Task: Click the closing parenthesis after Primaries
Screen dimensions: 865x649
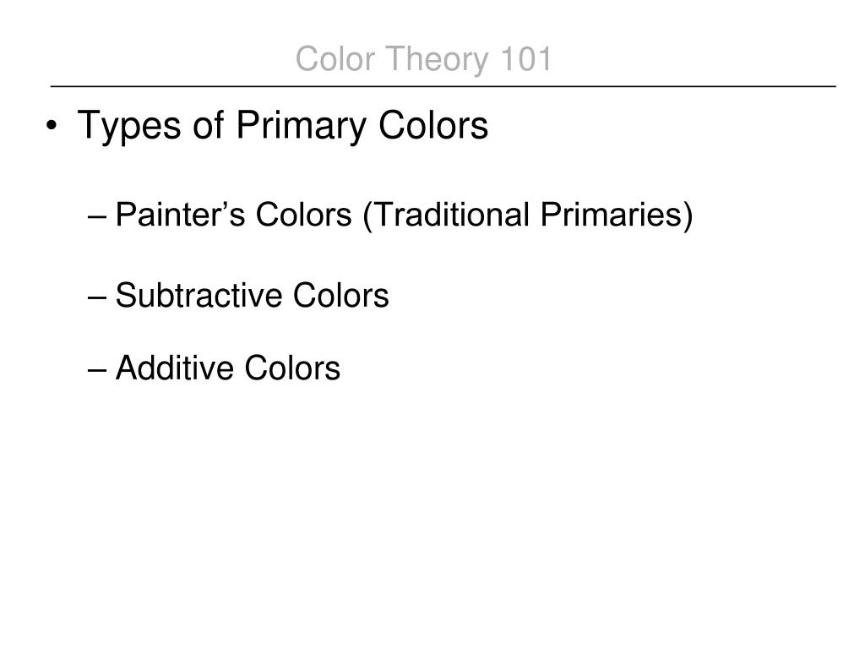Action: coord(688,215)
